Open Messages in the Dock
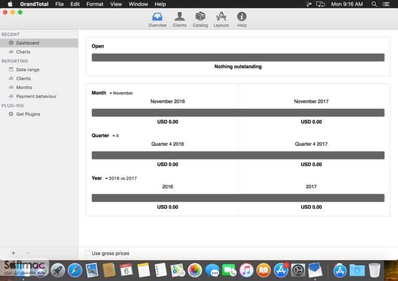The height and width of the screenshot is (281, 398). (212, 271)
